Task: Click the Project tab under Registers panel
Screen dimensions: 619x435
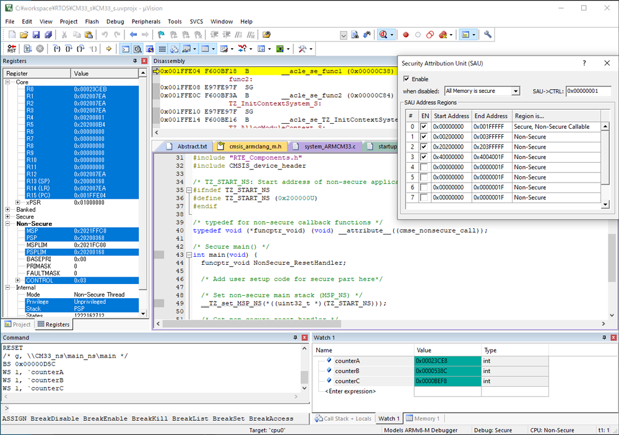Action: pyautogui.click(x=17, y=324)
